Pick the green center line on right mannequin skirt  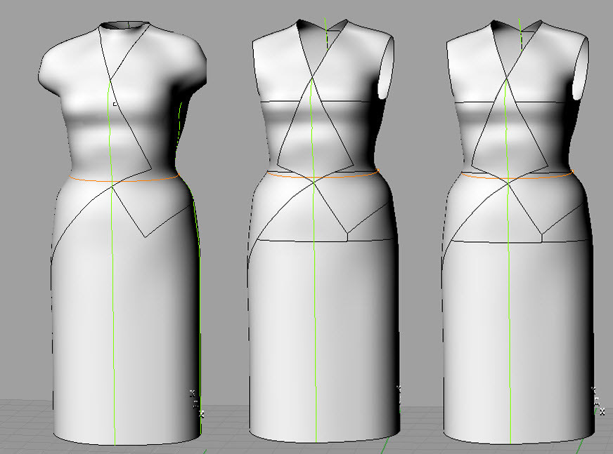tap(510, 312)
